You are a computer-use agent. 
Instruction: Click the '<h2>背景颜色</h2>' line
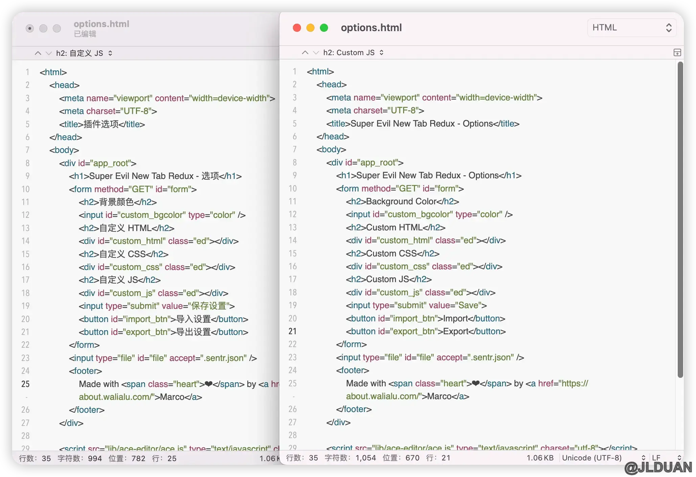click(118, 202)
